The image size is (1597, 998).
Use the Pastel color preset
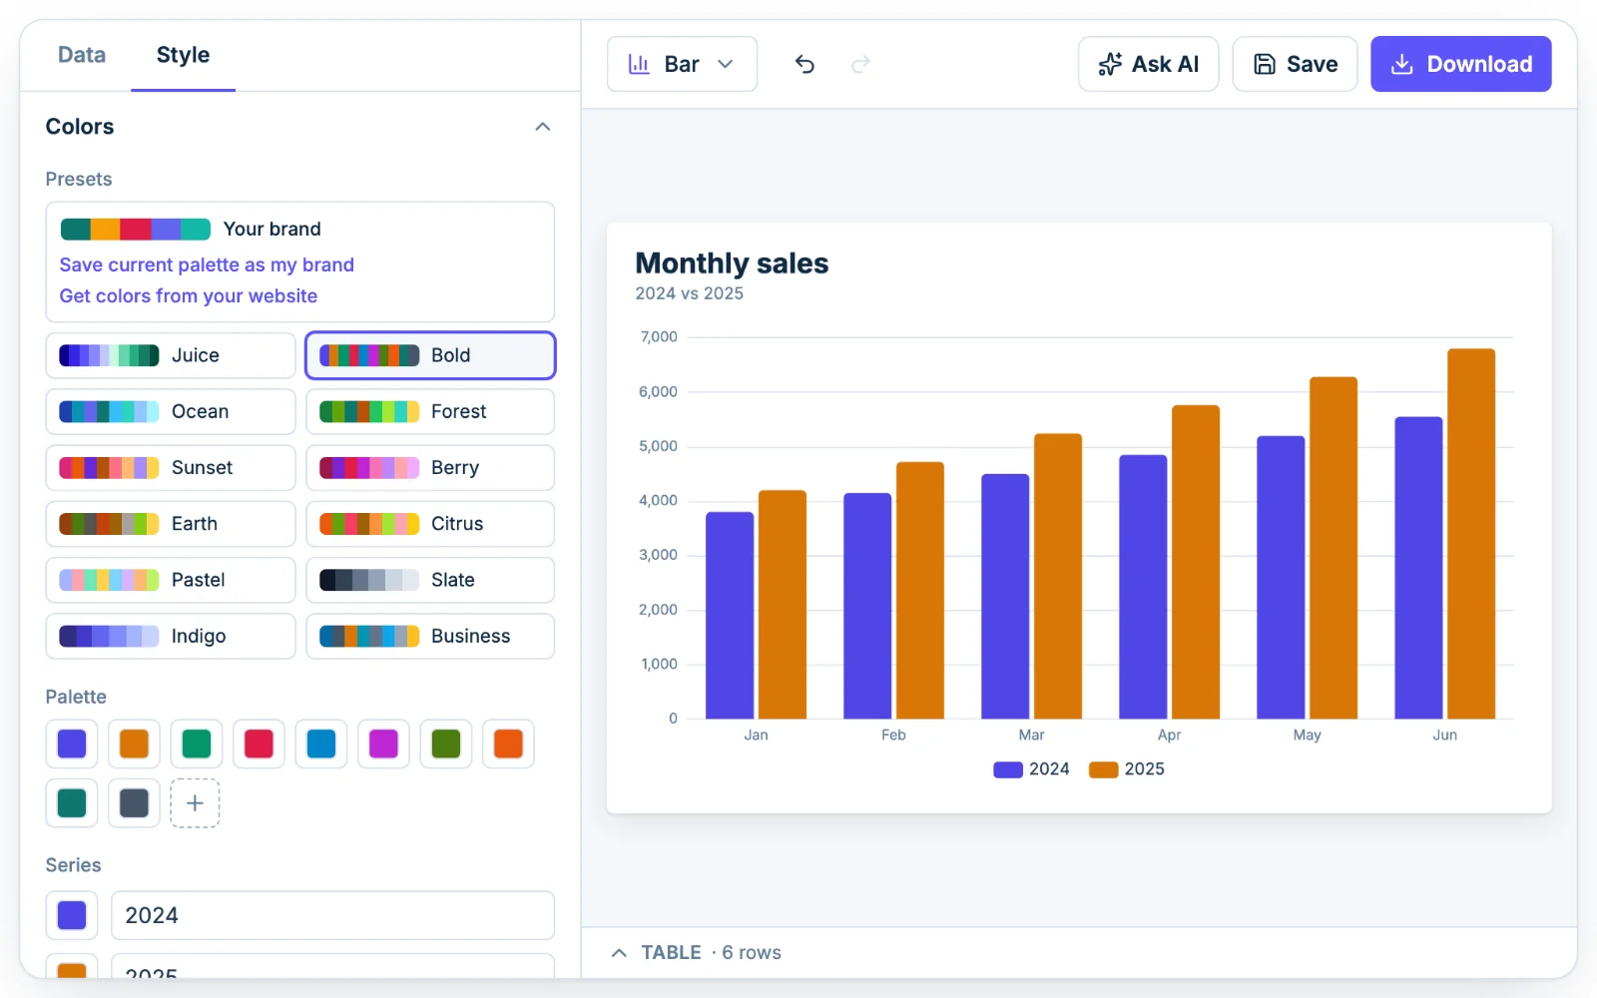[171, 580]
